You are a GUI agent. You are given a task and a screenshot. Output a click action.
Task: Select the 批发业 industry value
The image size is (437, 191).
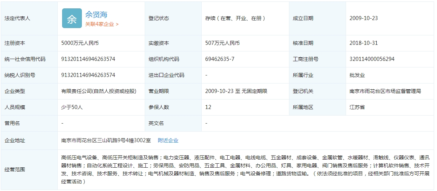(x=357, y=75)
